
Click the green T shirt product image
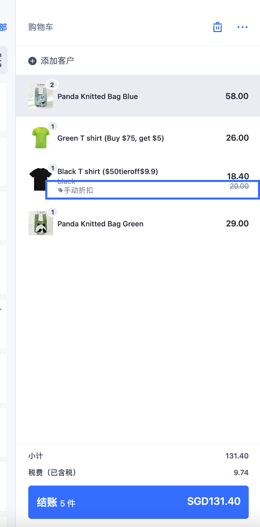pos(41,138)
